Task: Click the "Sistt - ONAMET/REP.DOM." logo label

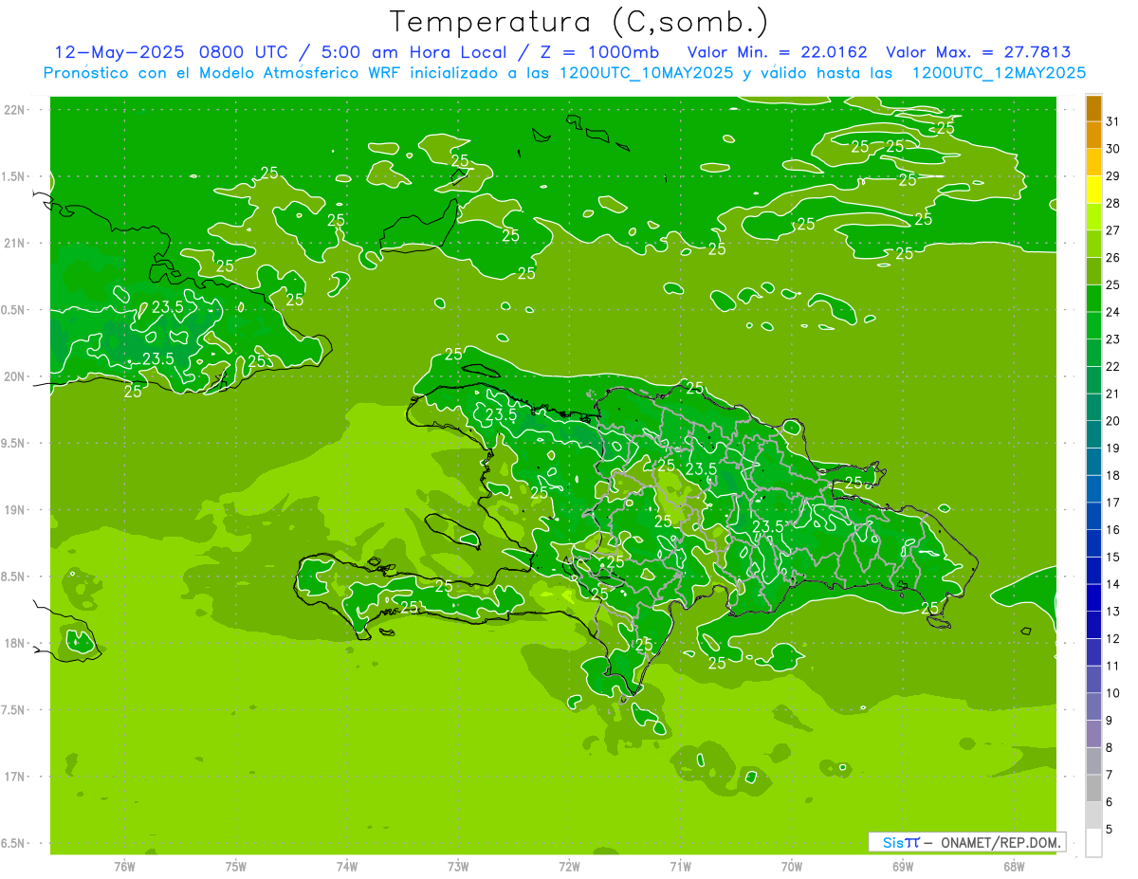Action: pyautogui.click(x=967, y=842)
